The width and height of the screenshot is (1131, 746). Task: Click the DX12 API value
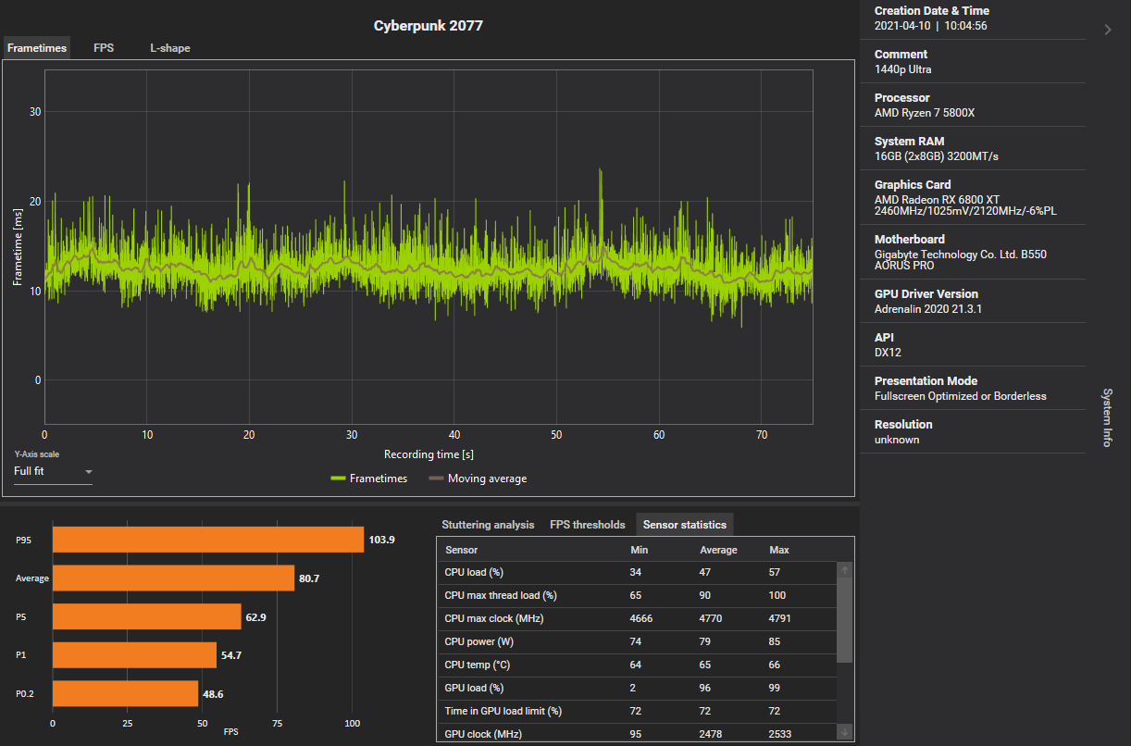pyautogui.click(x=887, y=353)
